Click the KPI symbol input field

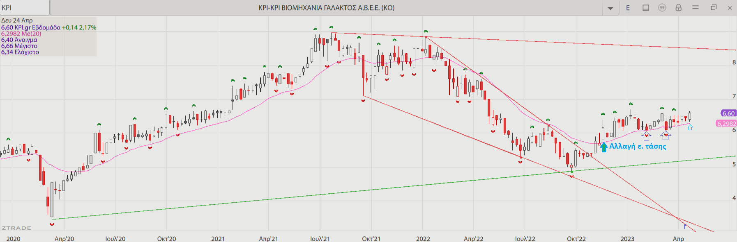[x=25, y=8]
